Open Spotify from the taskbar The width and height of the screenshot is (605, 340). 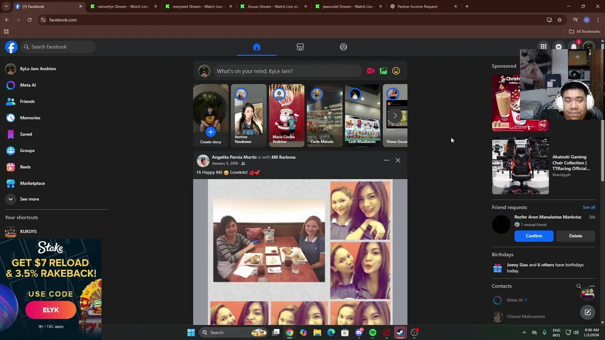373,332
